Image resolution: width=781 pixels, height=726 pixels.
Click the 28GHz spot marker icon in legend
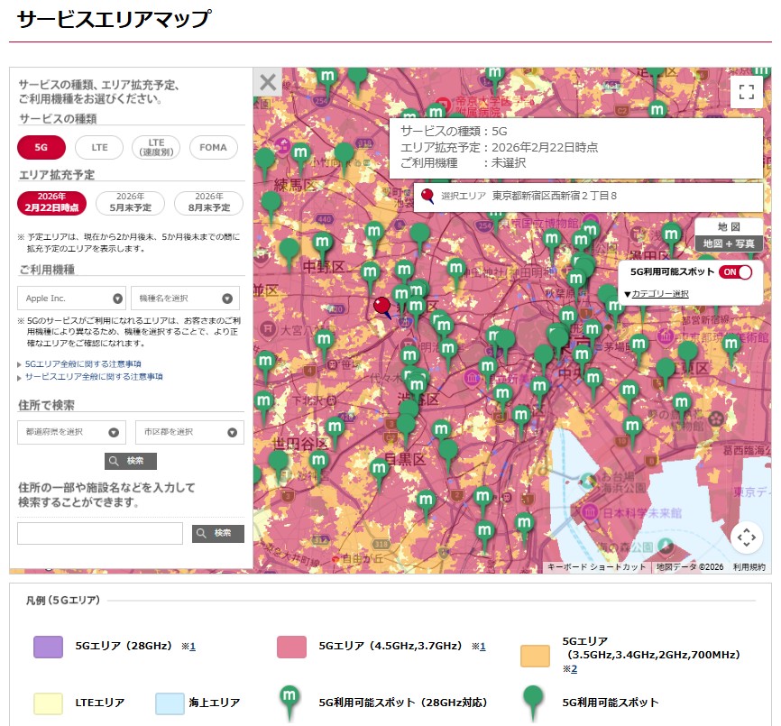click(x=289, y=701)
